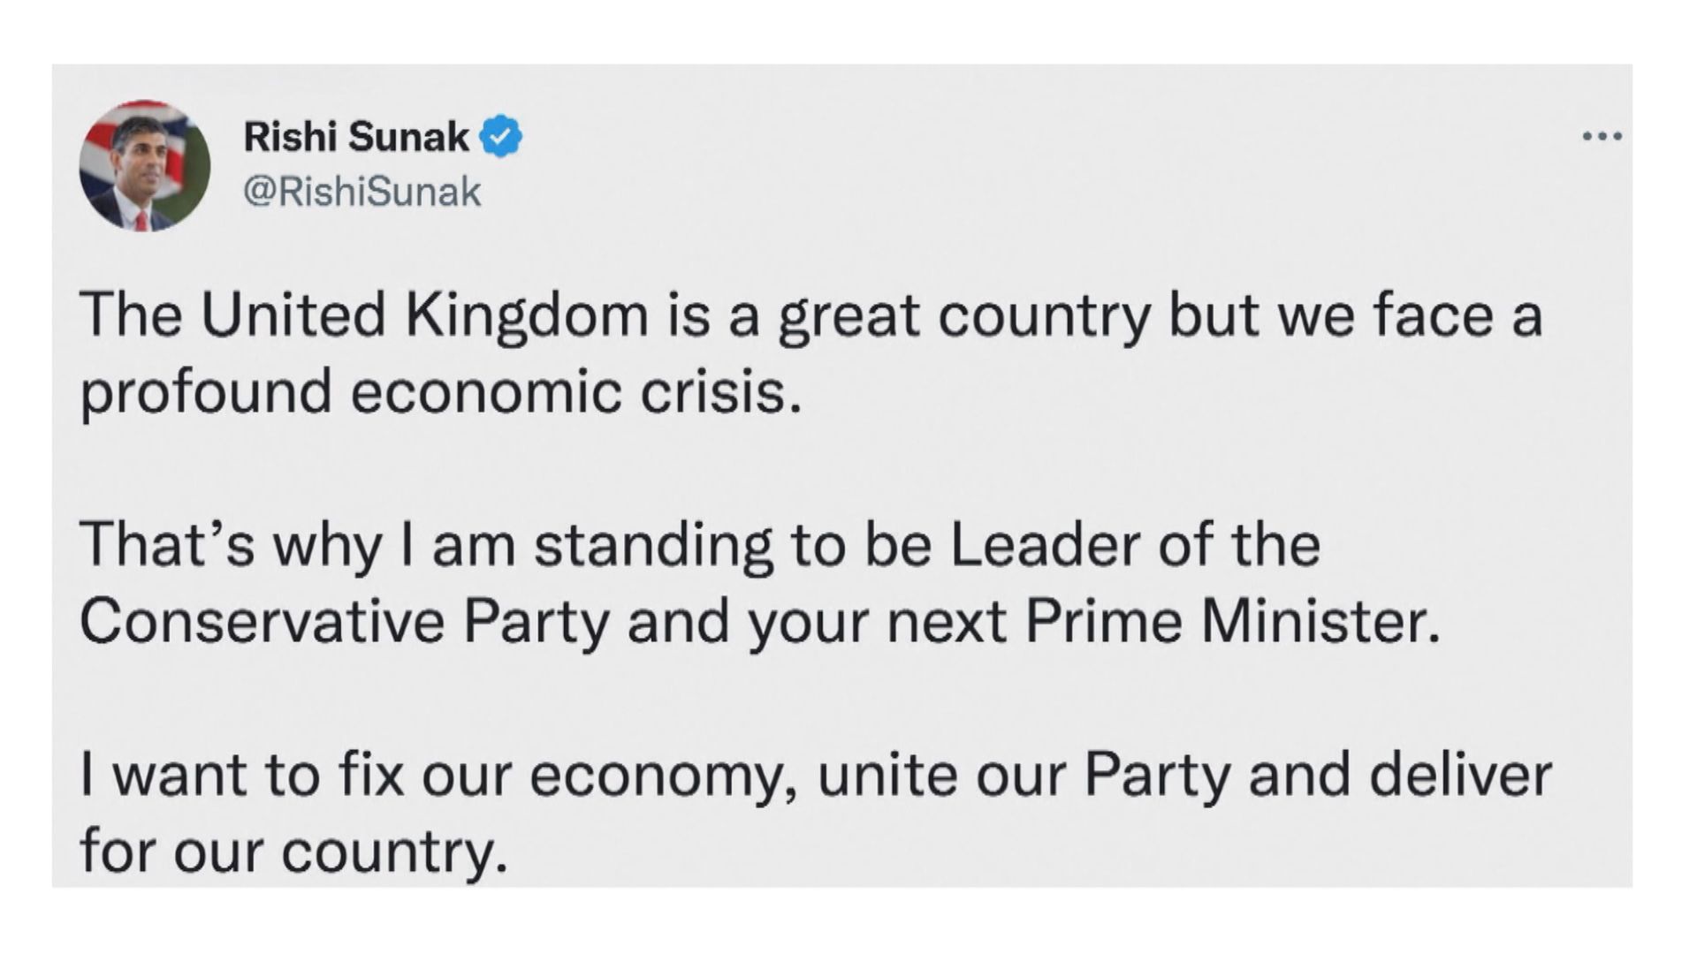Open the three-dot more options menu
1697x954 pixels.
click(x=1602, y=137)
